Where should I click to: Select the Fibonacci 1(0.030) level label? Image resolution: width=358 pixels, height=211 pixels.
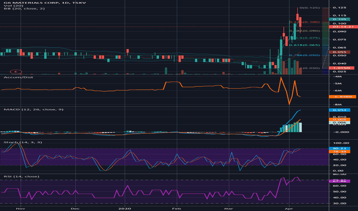(310, 68)
